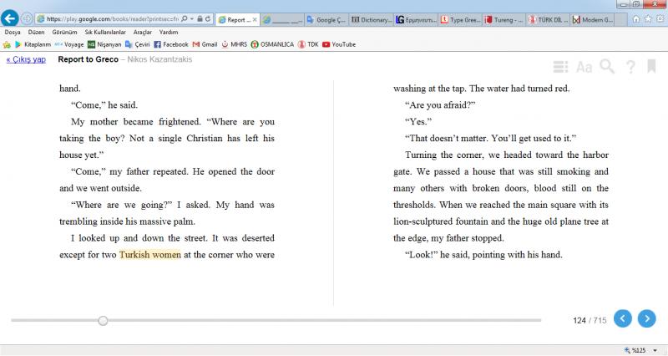Screen dimensions: 668x356
Task: Click the add-to-favorites bar star icon
Action: (7, 44)
